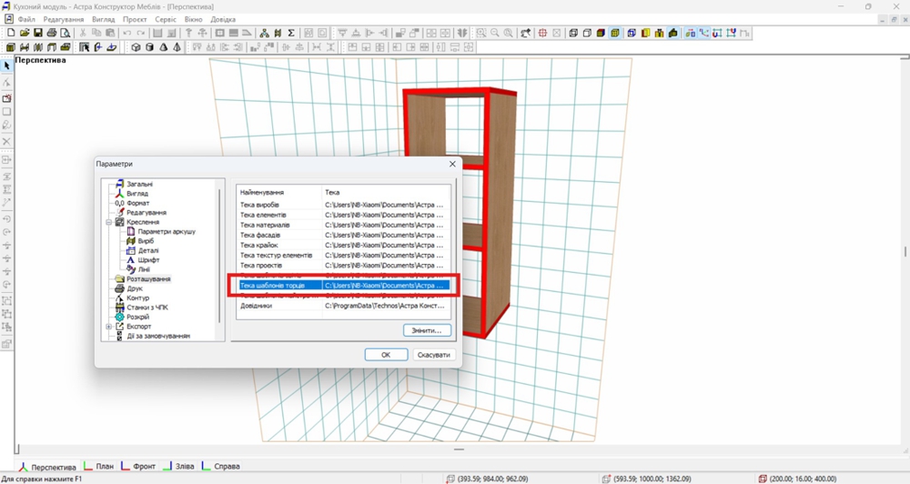Select the box primitive cube icon
This screenshot has height=484, width=910.
point(136,47)
